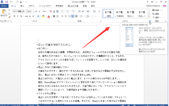The width and height of the screenshot is (169, 106).
Task: Open the フォント dialog launcher
Action: pyautogui.click(x=59, y=21)
